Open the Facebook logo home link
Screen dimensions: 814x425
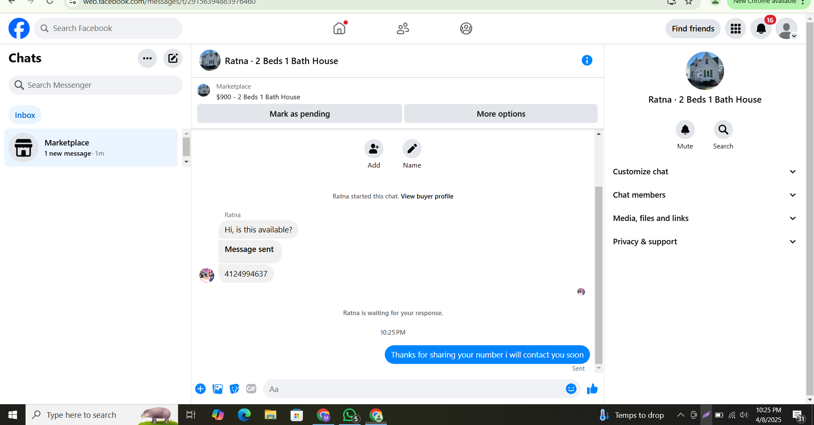pos(19,28)
